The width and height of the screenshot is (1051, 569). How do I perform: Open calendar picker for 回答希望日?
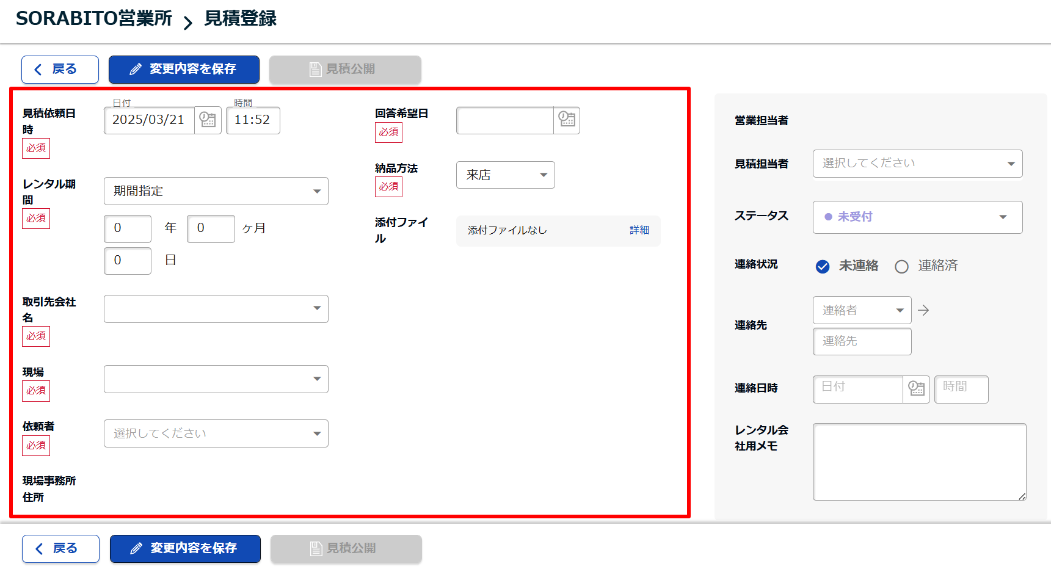[567, 120]
